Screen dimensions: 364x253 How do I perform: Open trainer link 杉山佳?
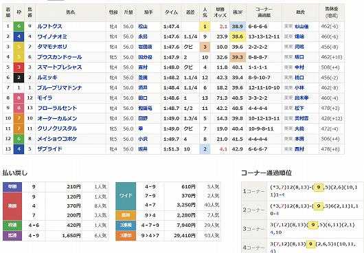(x=302, y=27)
